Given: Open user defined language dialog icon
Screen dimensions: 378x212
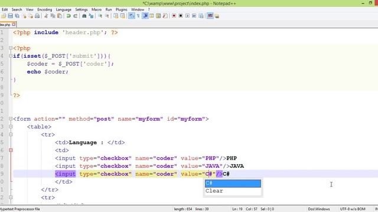Looking at the screenshot, I should click(152, 16).
